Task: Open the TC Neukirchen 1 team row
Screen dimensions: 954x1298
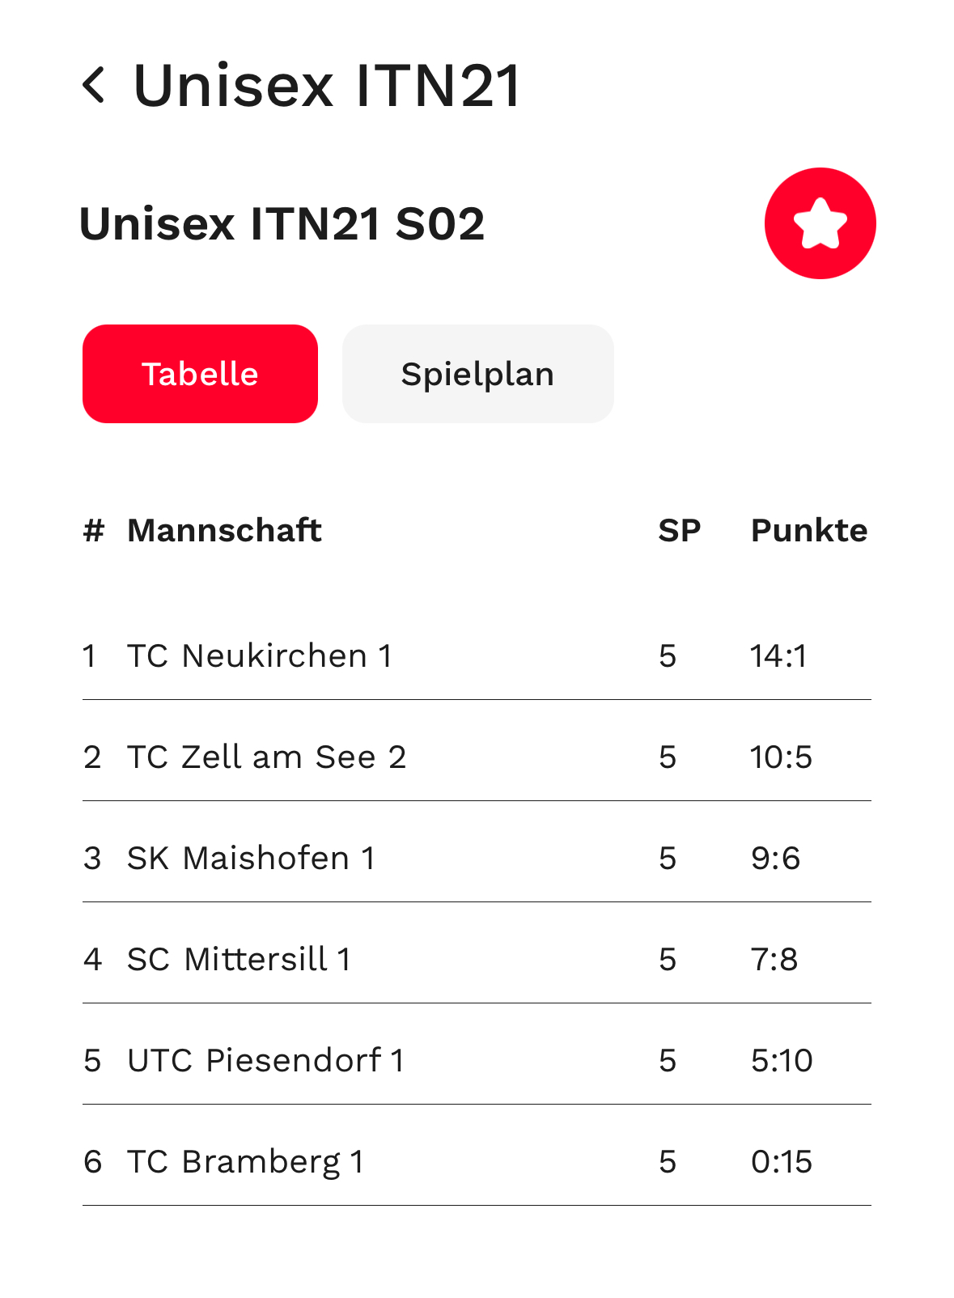Action: pos(477,655)
